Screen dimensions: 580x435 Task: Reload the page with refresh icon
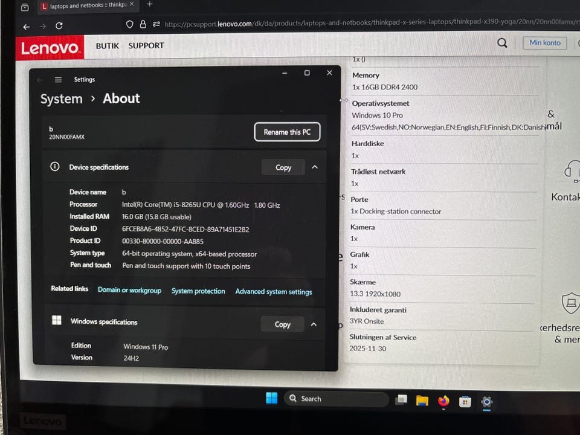click(59, 26)
